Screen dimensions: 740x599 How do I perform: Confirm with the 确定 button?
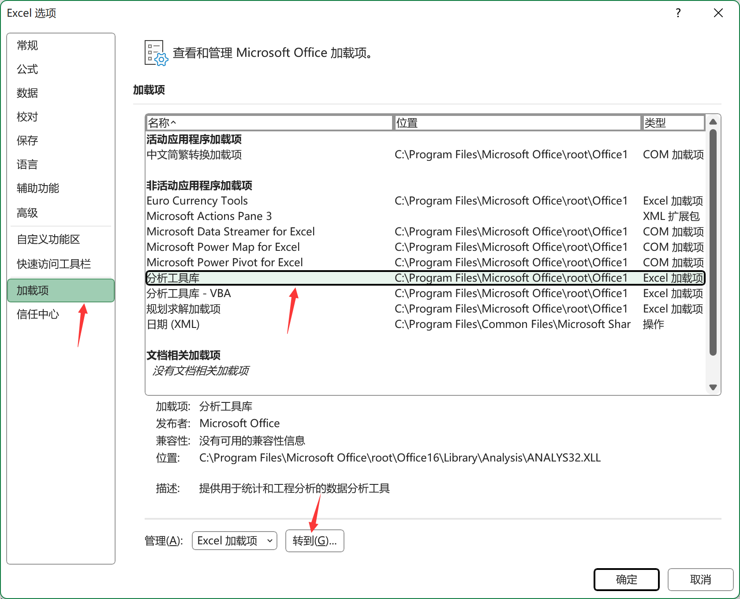coord(627,580)
